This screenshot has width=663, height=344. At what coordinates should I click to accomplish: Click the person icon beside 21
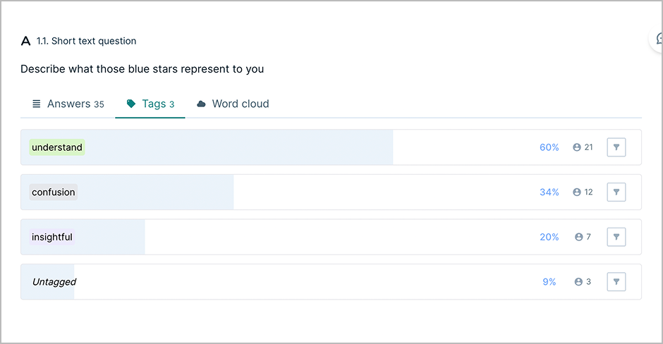577,147
